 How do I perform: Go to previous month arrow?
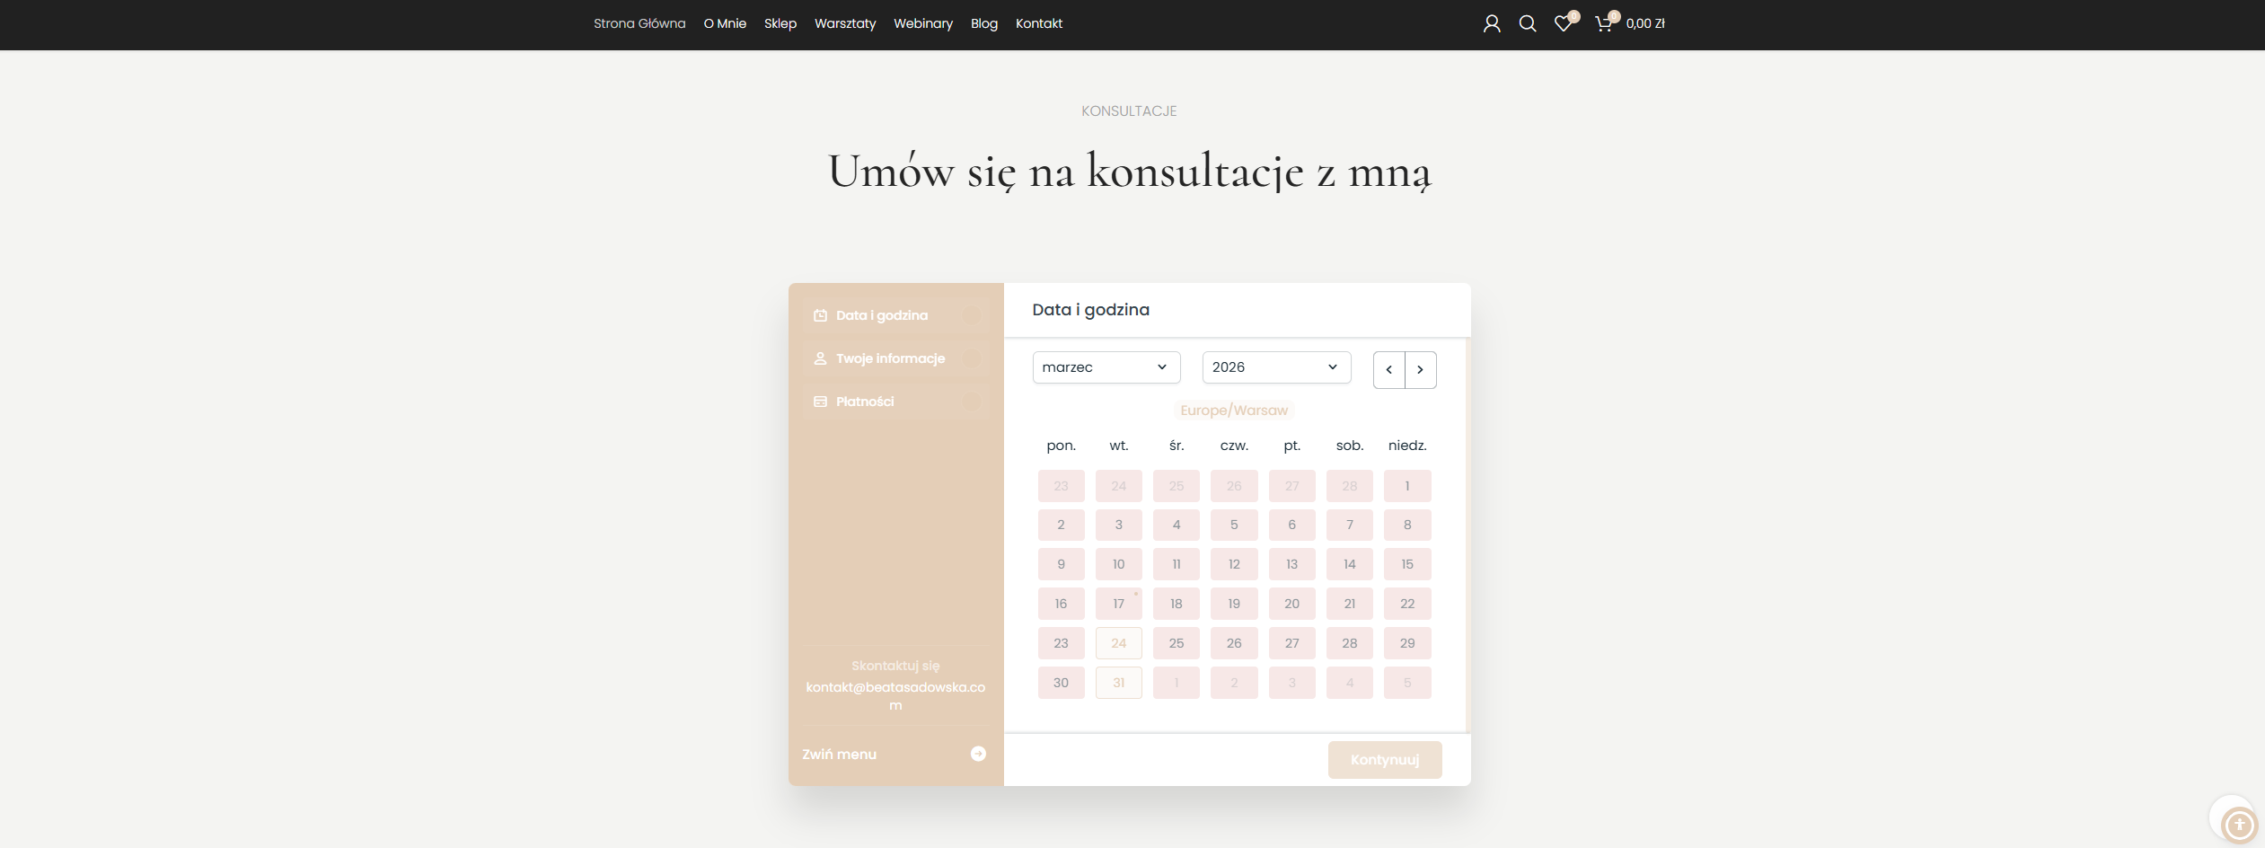1389,370
